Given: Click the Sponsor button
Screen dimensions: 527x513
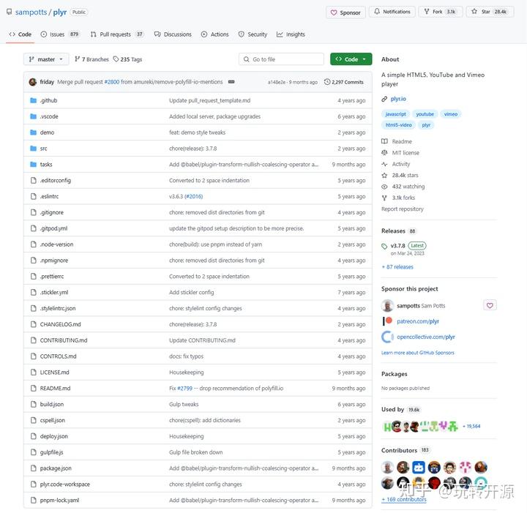Looking at the screenshot, I should [345, 12].
